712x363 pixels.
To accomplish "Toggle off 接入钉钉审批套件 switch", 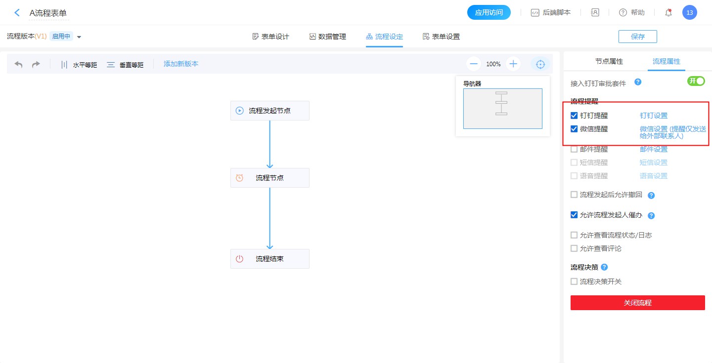I will 696,81.
